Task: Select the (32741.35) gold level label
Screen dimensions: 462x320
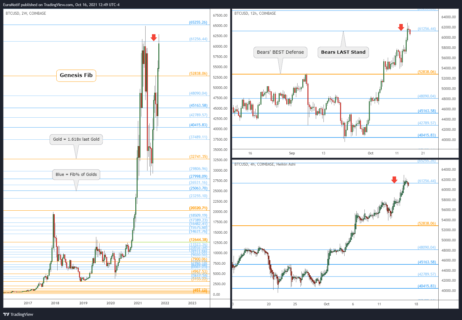Action: coord(198,157)
